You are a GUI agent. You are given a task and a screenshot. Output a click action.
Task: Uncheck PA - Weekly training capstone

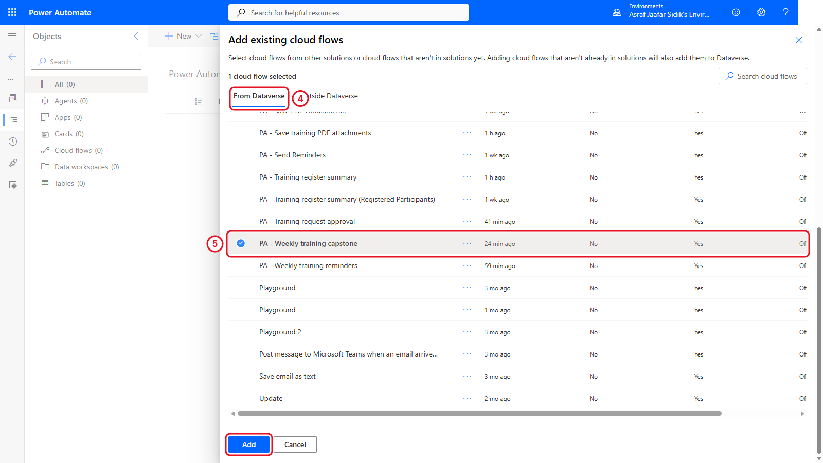click(x=241, y=243)
